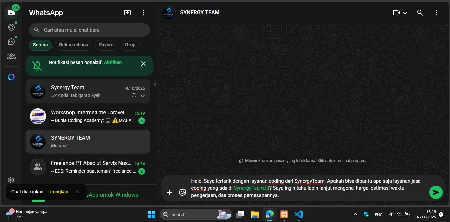
Task: Expand Synergy Team chat options chevron
Action: [143, 96]
